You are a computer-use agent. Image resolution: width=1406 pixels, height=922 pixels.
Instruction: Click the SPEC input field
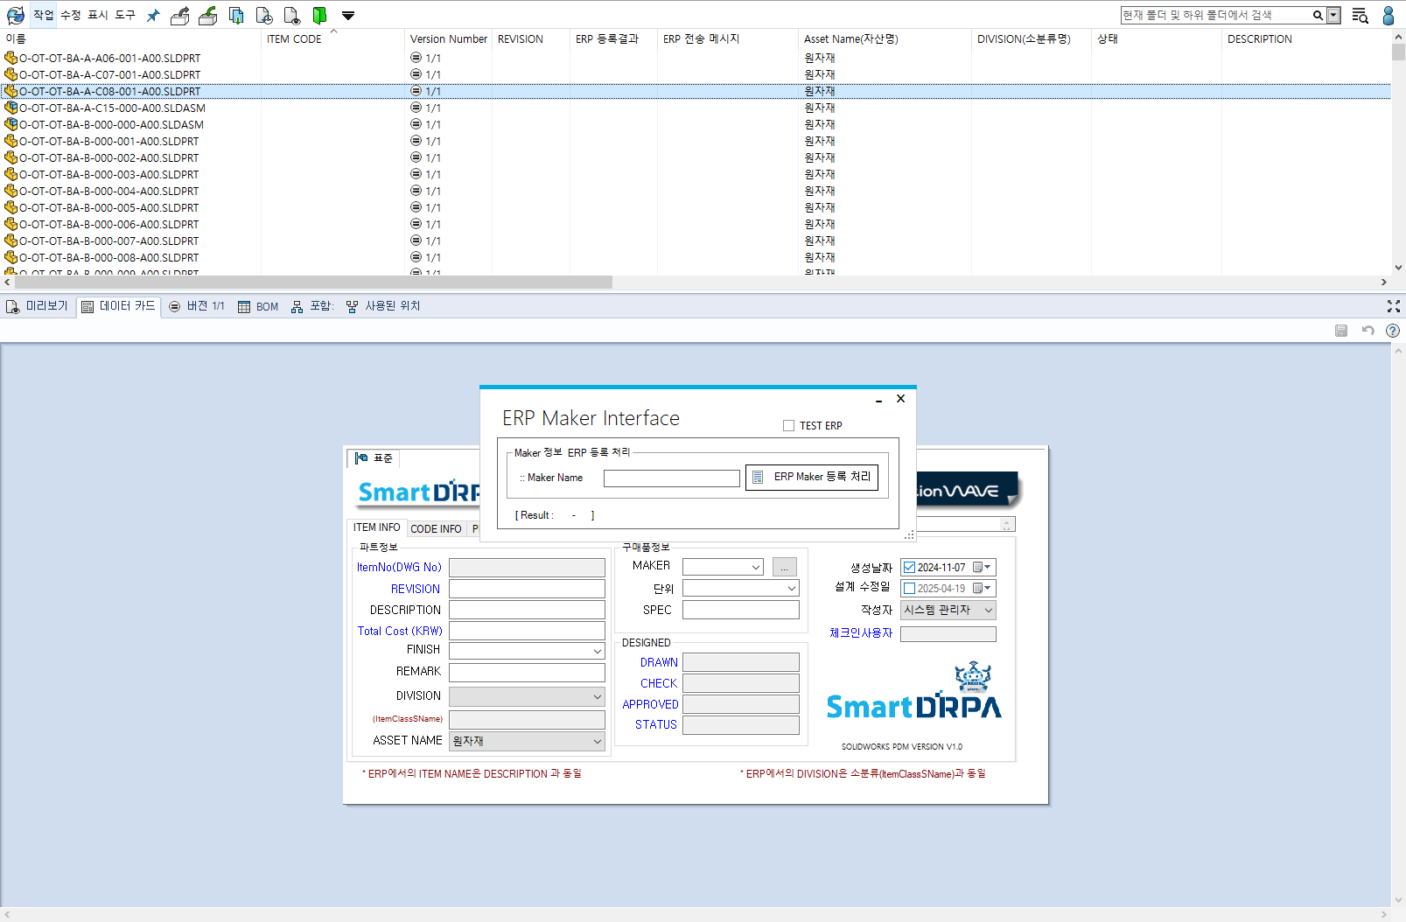coord(741,610)
